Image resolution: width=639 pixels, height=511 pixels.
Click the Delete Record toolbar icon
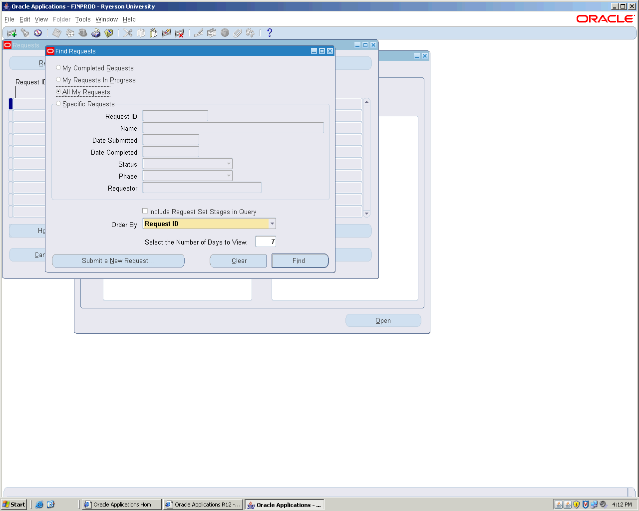(x=180, y=33)
